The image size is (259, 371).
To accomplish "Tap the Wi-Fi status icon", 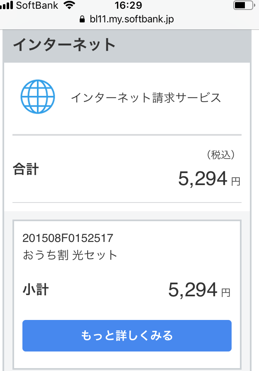I will pyautogui.click(x=69, y=5).
